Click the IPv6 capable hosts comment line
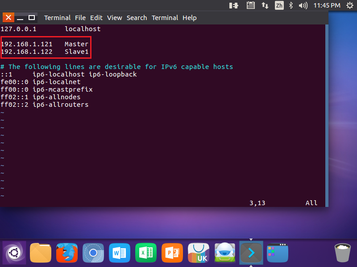 pyautogui.click(x=117, y=67)
